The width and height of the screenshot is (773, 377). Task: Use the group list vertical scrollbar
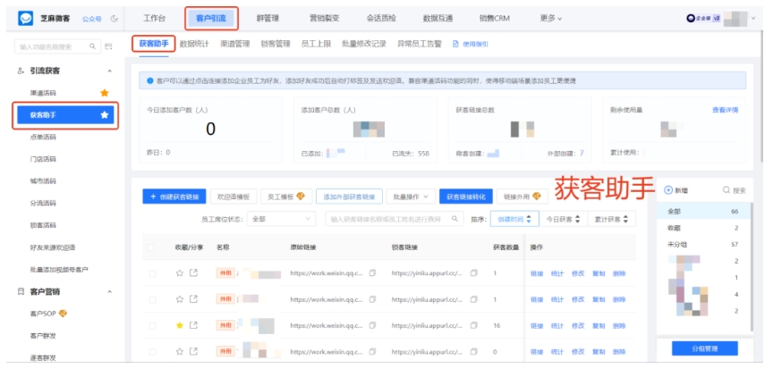[752, 266]
